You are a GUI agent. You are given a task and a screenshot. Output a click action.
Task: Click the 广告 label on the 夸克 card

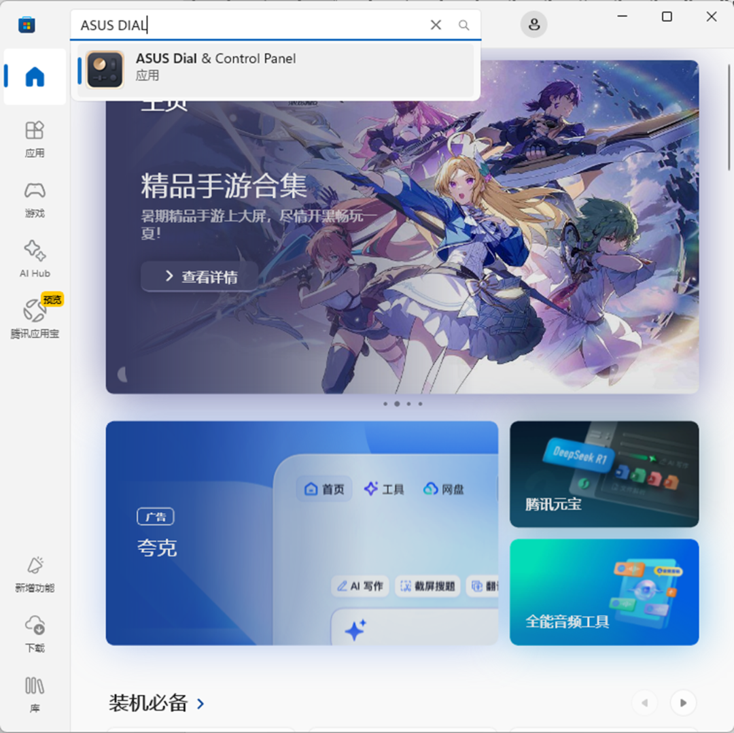(156, 517)
